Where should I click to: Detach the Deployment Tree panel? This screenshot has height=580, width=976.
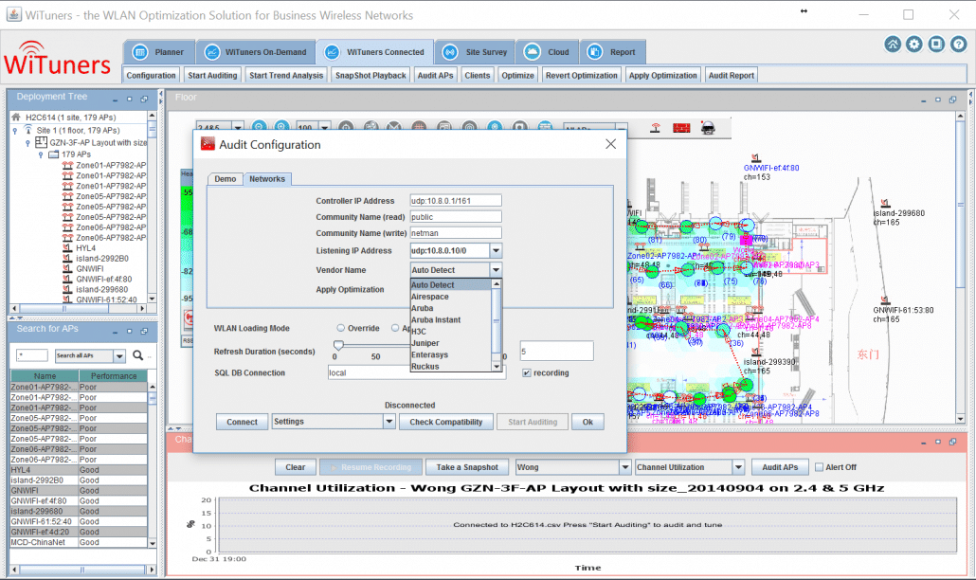[144, 99]
